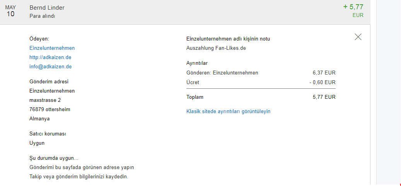Click the Satıcı koruması heading
This screenshot has width=401, height=186.
pos(48,134)
